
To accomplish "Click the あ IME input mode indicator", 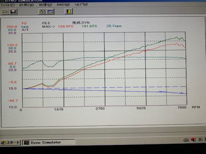I will [201, 139].
